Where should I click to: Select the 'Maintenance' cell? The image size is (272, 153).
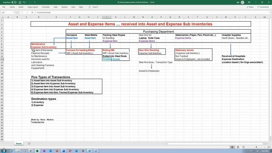pos(38,44)
